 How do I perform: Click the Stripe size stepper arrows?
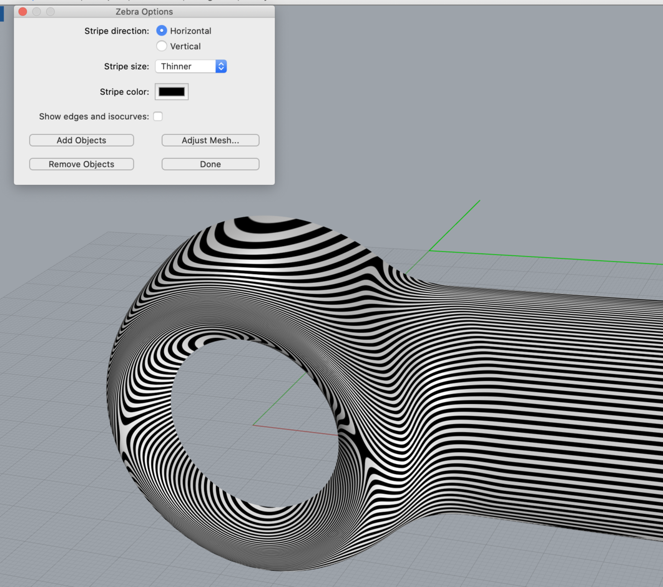point(221,66)
